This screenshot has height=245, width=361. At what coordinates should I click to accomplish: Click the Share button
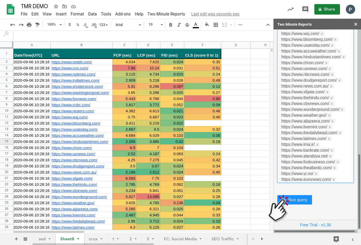(x=327, y=9)
